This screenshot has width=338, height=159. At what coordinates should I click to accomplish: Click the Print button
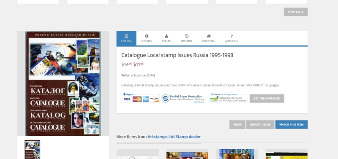(x=237, y=124)
